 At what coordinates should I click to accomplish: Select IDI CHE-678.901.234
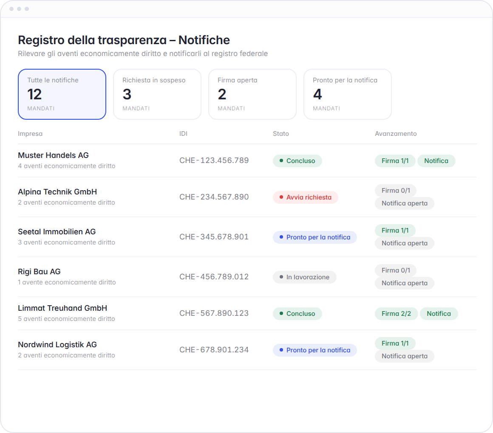(x=214, y=350)
